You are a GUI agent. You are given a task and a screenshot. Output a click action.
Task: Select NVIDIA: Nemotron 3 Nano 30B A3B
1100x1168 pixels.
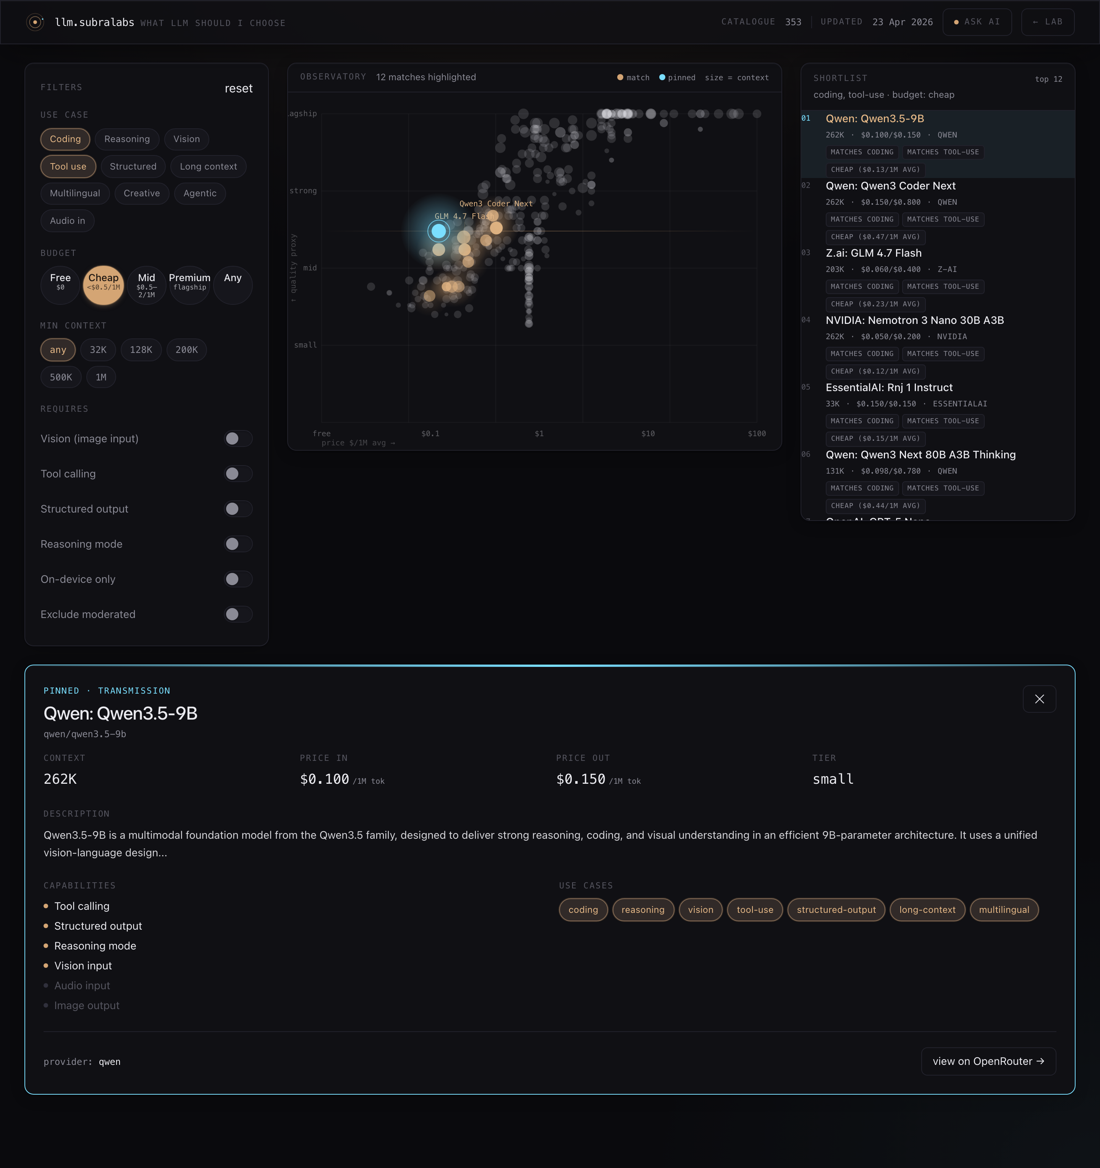click(938, 345)
